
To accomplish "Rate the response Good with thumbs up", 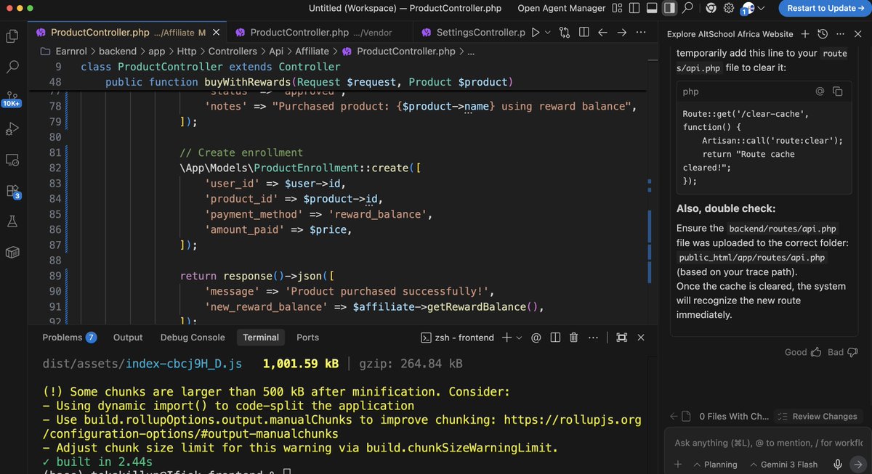I will coord(803,352).
